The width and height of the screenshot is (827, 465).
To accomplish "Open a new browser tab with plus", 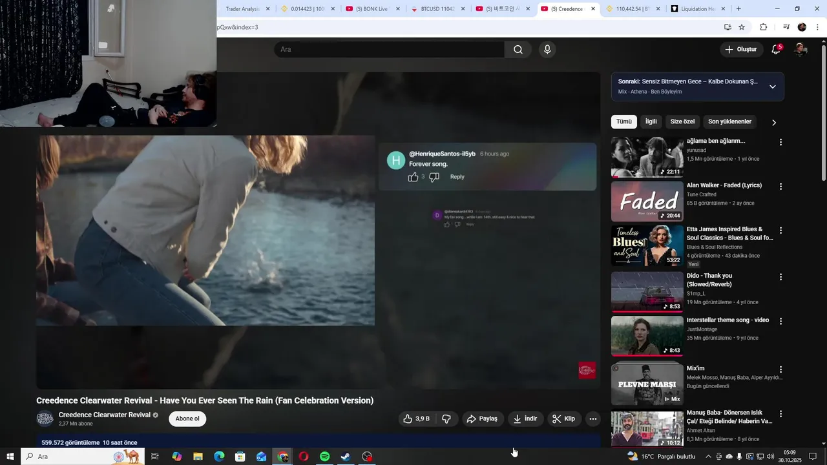I will [738, 9].
